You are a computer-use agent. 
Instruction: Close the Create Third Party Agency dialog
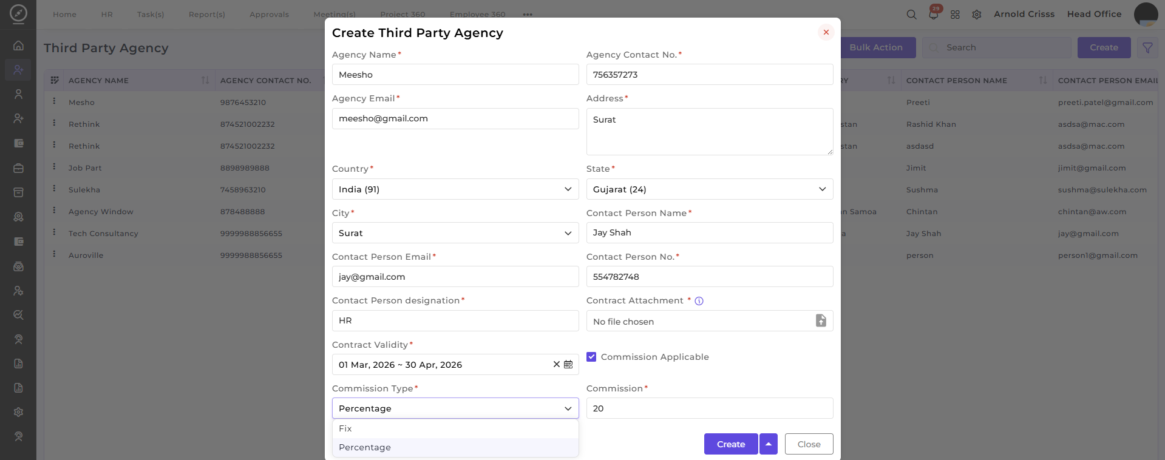coord(826,32)
